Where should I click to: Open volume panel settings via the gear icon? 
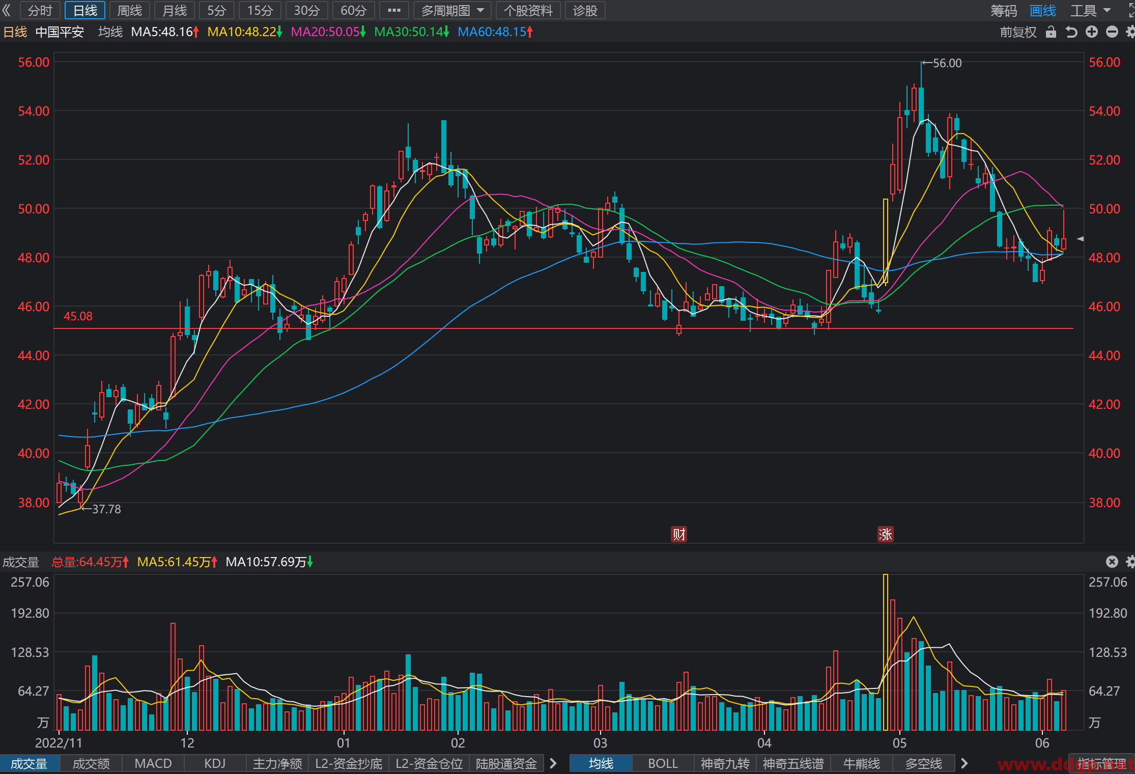click(1130, 562)
